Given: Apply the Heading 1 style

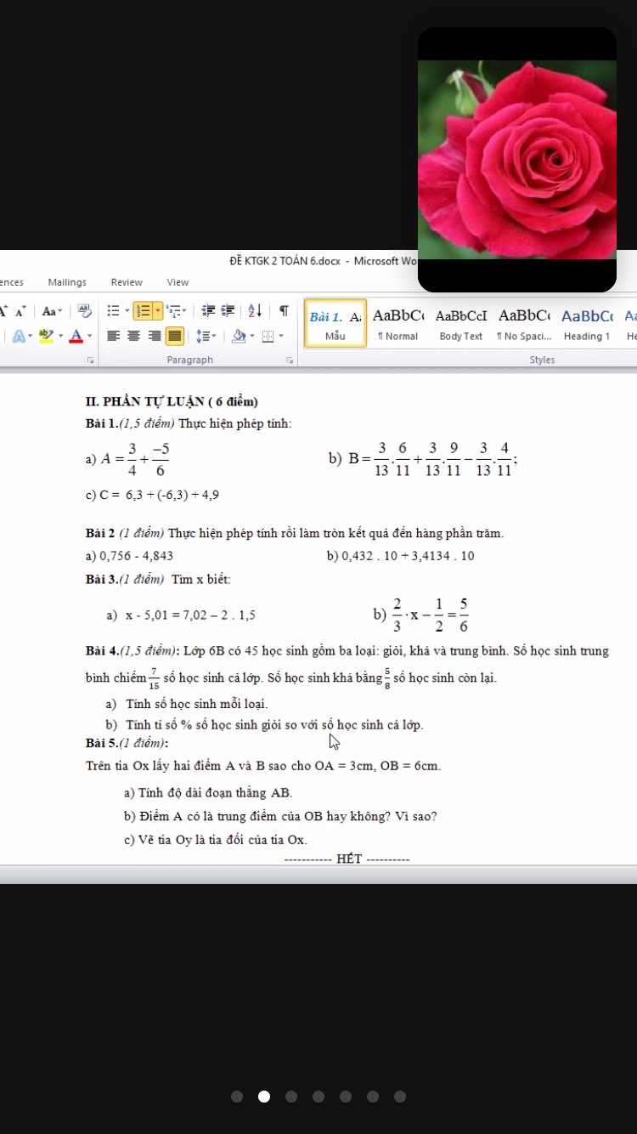Looking at the screenshot, I should tap(587, 323).
